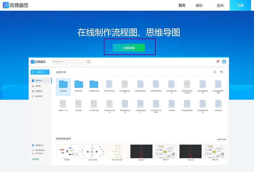The image size is (254, 172).
Task: Open the 采购流程 file
Action: tap(78, 105)
